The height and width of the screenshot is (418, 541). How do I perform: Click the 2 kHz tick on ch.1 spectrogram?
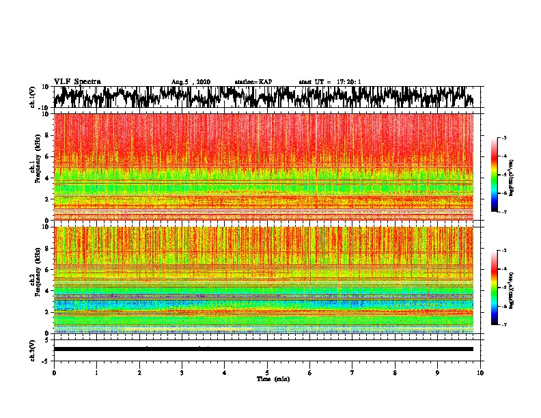[47, 199]
